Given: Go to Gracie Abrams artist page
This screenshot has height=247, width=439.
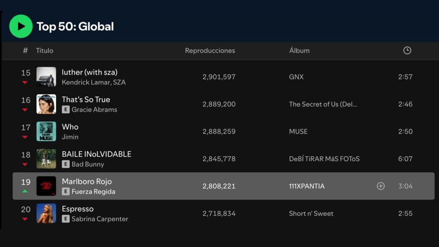Looking at the screenshot, I should [x=94, y=110].
